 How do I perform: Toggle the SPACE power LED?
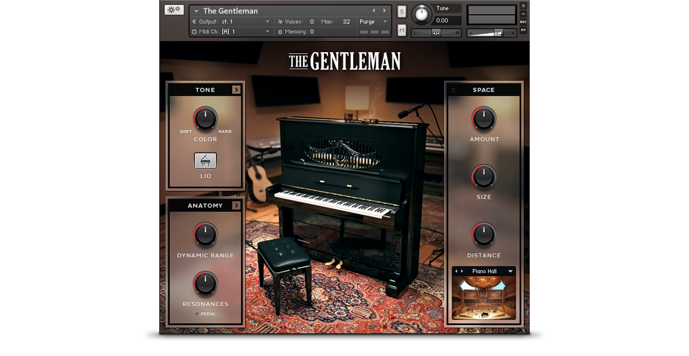click(x=453, y=90)
